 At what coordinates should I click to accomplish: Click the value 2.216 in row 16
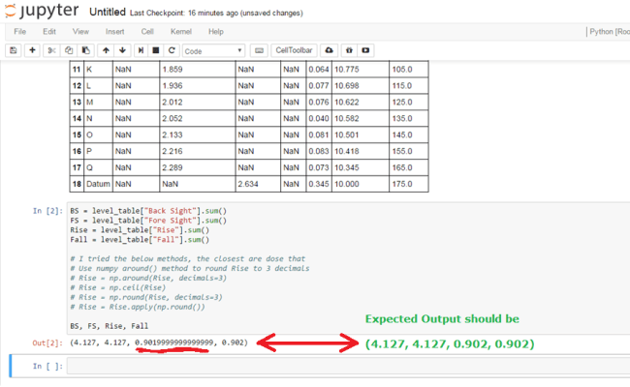tap(173, 151)
